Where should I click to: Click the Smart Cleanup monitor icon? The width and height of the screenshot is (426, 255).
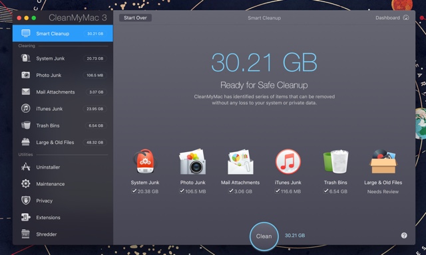click(x=26, y=33)
